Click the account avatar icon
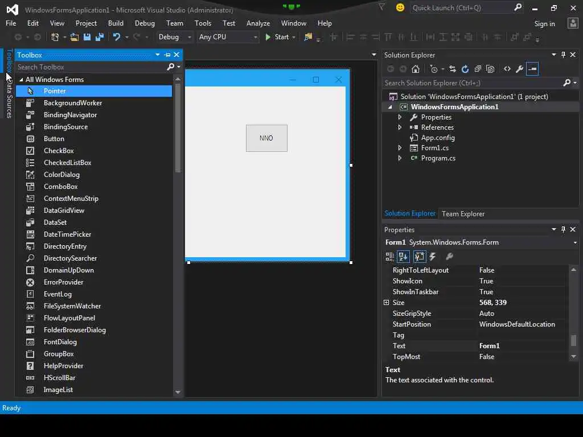 (573, 23)
